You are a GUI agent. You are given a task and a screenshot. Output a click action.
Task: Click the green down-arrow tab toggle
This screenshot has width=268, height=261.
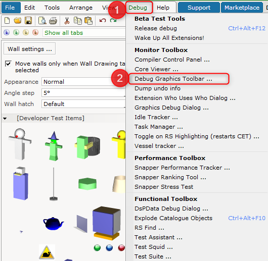pyautogui.click(x=16, y=32)
